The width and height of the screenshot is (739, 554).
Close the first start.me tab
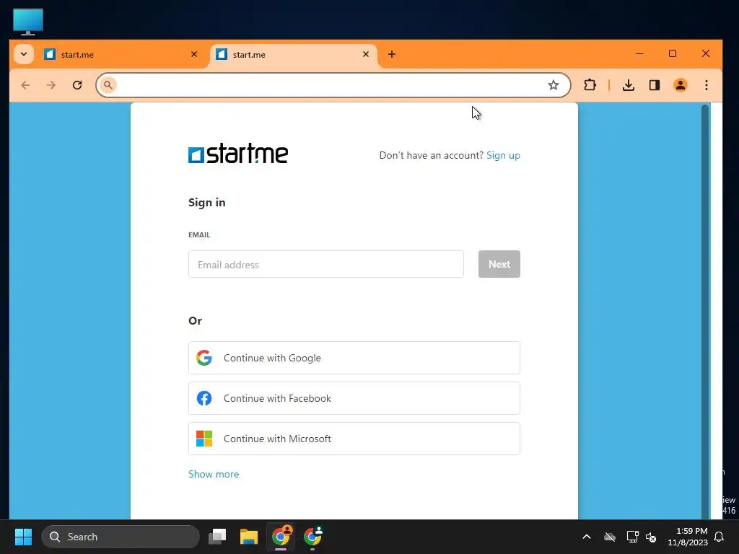click(x=193, y=55)
